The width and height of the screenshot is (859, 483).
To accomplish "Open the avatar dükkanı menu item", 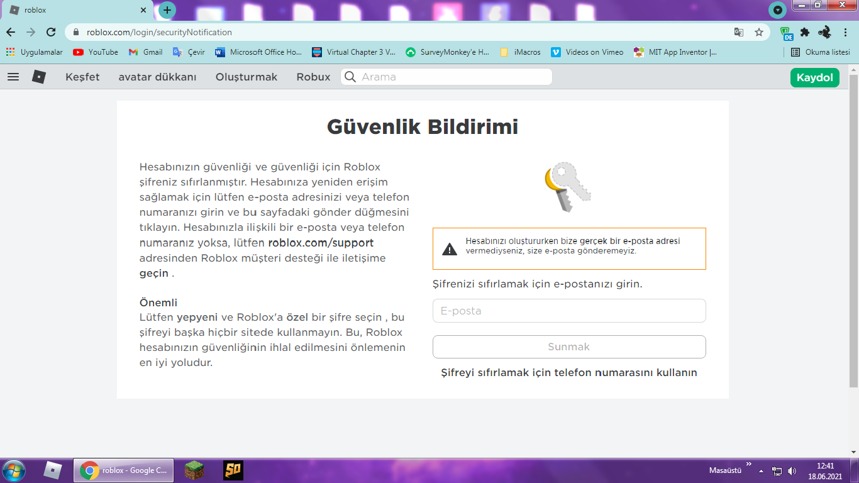I will [158, 77].
